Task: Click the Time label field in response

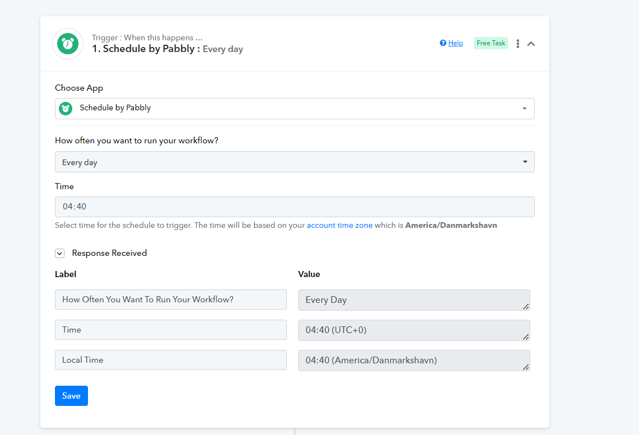Action: (171, 330)
